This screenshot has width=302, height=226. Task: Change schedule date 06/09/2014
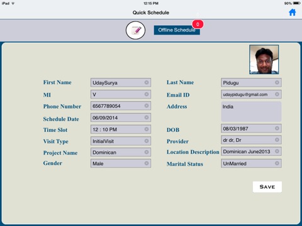[121, 117]
